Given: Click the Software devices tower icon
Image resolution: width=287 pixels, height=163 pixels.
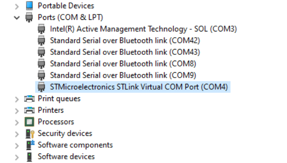Looking at the screenshot, I should (29, 157).
